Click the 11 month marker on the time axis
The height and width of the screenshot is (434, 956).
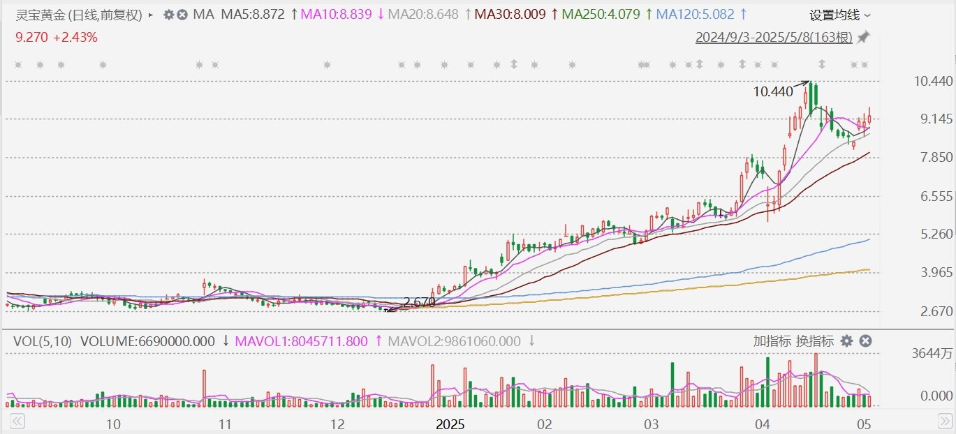[x=225, y=424]
